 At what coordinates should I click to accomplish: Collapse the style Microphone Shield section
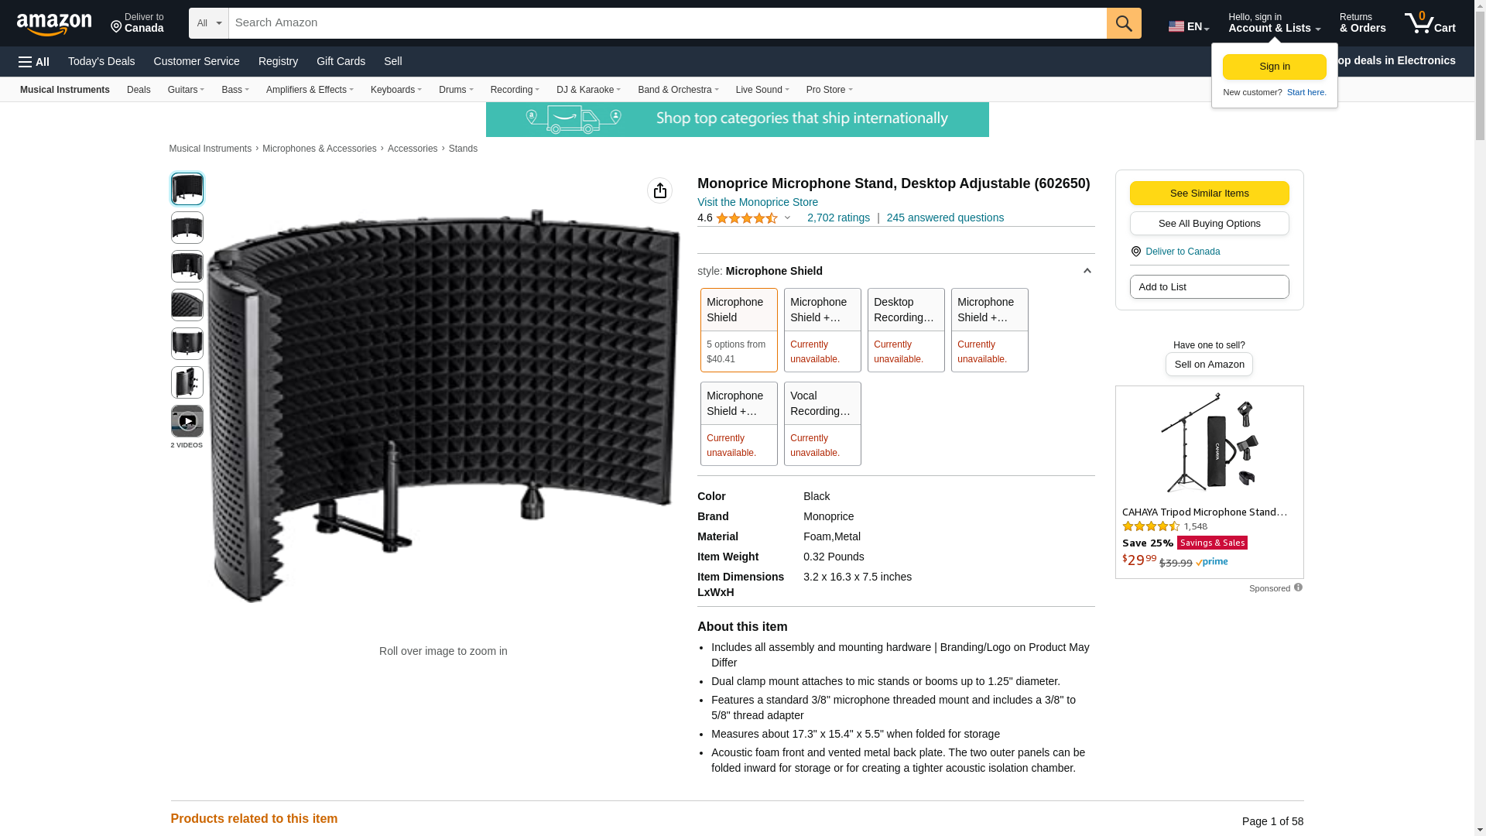[1087, 271]
